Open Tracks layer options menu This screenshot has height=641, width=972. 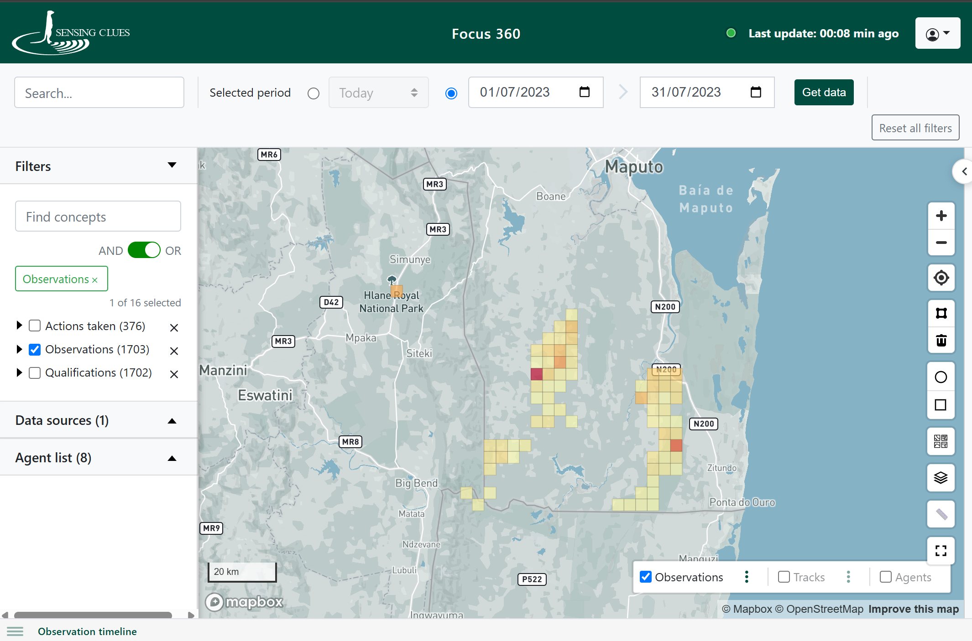[x=848, y=577]
